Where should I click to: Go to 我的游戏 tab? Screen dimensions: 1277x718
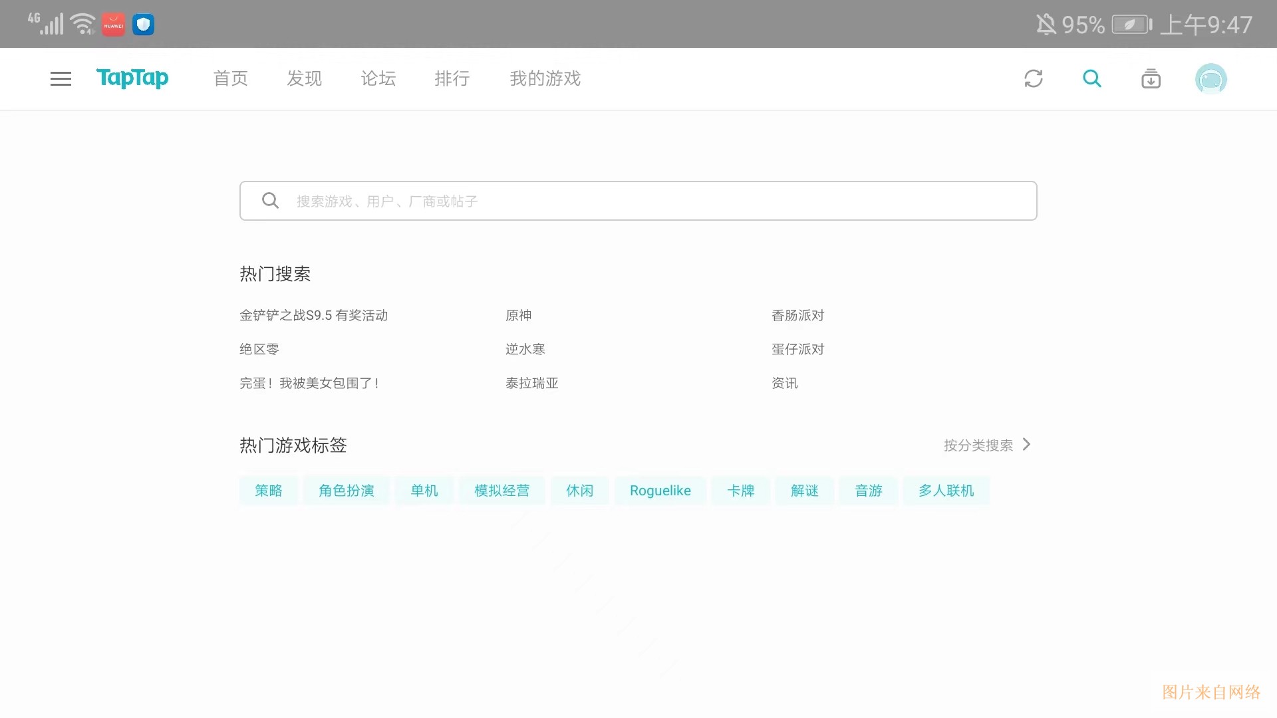click(x=545, y=78)
